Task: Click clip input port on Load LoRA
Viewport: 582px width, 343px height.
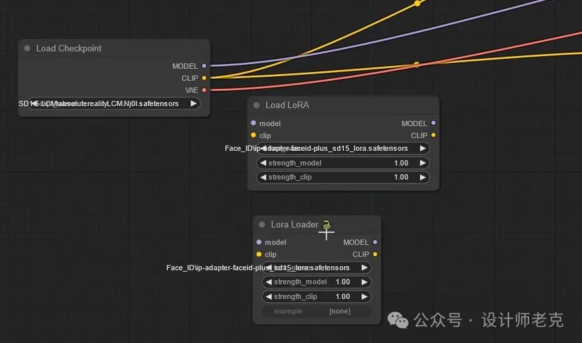Action: (x=253, y=135)
